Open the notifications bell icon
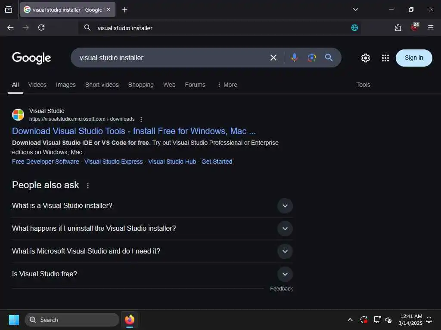 [429, 320]
